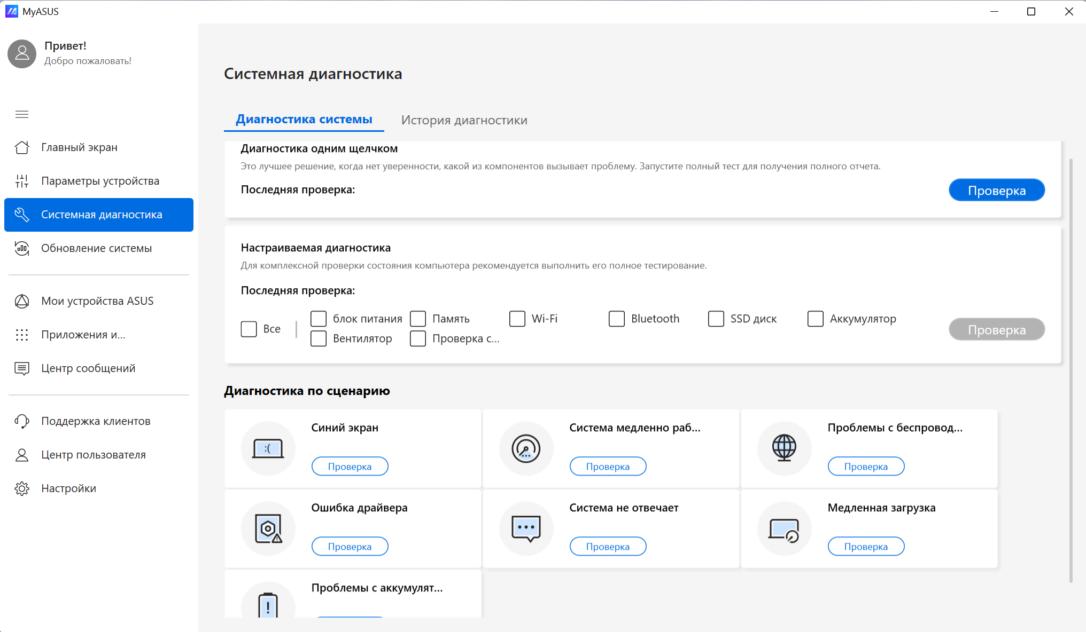Select the Диагностика системы tab
The width and height of the screenshot is (1086, 632).
point(304,120)
